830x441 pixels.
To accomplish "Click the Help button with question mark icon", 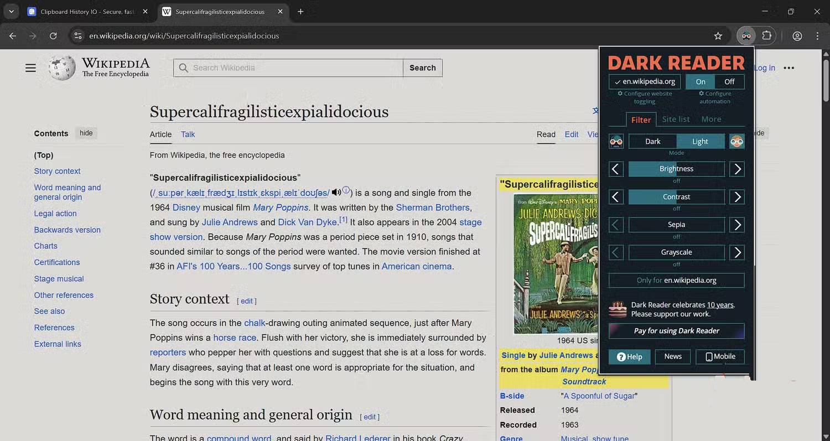I will [x=629, y=356].
